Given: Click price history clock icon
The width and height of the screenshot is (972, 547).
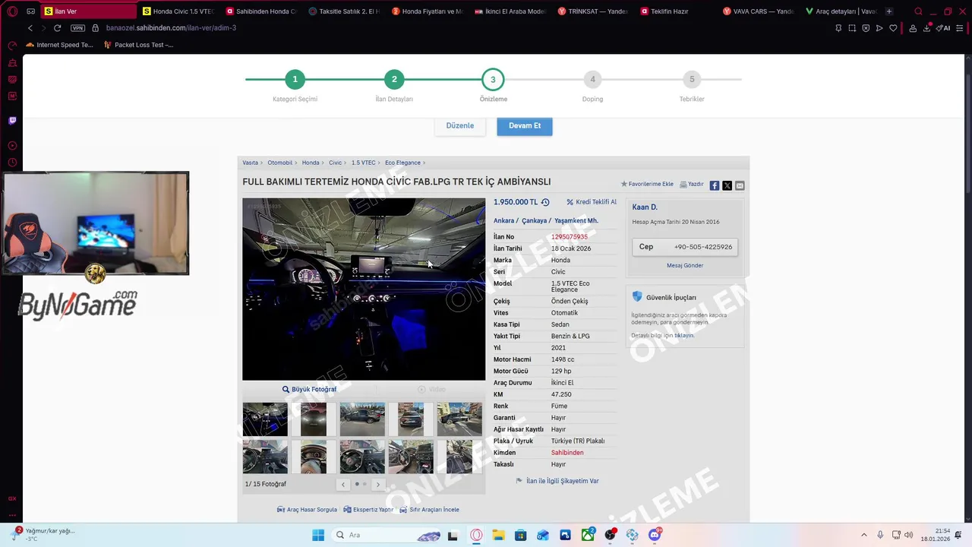Looking at the screenshot, I should pyautogui.click(x=545, y=202).
